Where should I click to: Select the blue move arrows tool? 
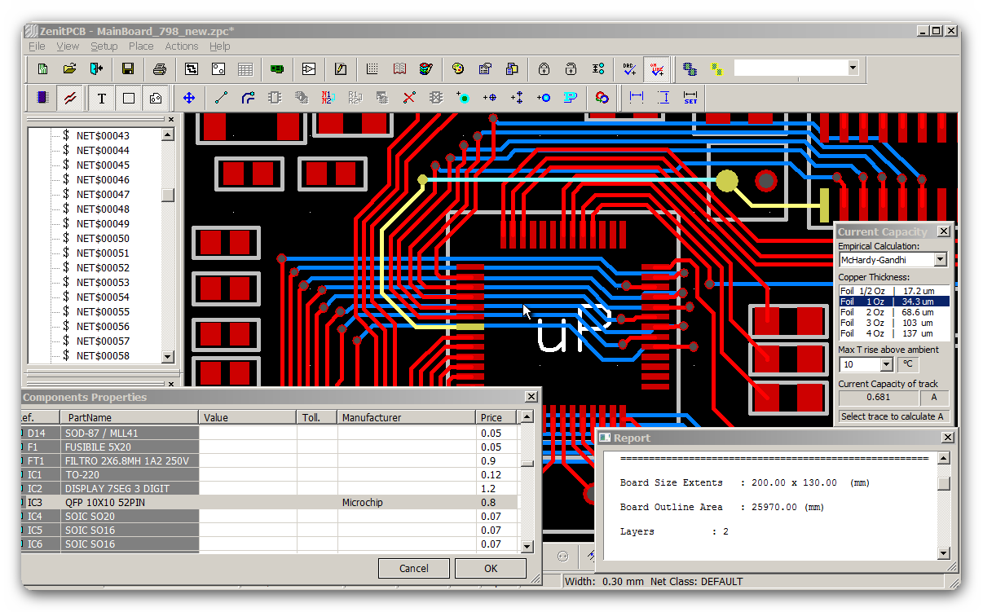point(189,99)
